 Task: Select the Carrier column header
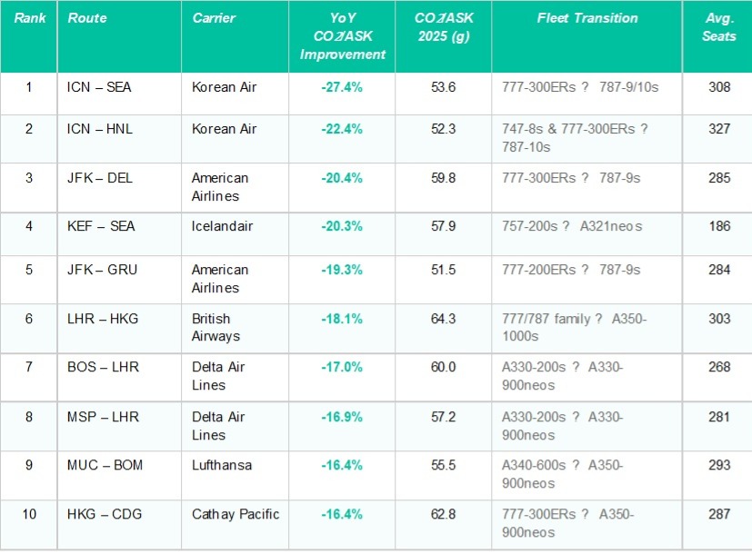(214, 18)
